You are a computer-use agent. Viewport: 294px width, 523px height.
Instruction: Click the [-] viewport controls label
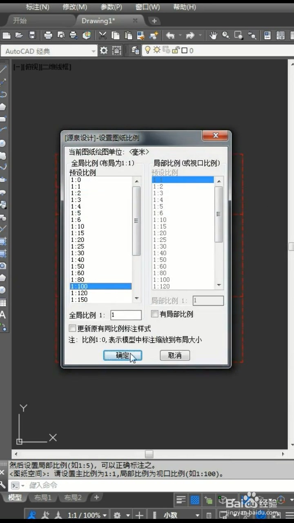point(18,67)
